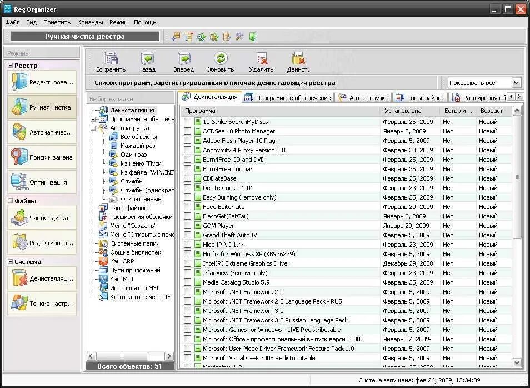Refresh the list with Обновить

[x=220, y=62]
